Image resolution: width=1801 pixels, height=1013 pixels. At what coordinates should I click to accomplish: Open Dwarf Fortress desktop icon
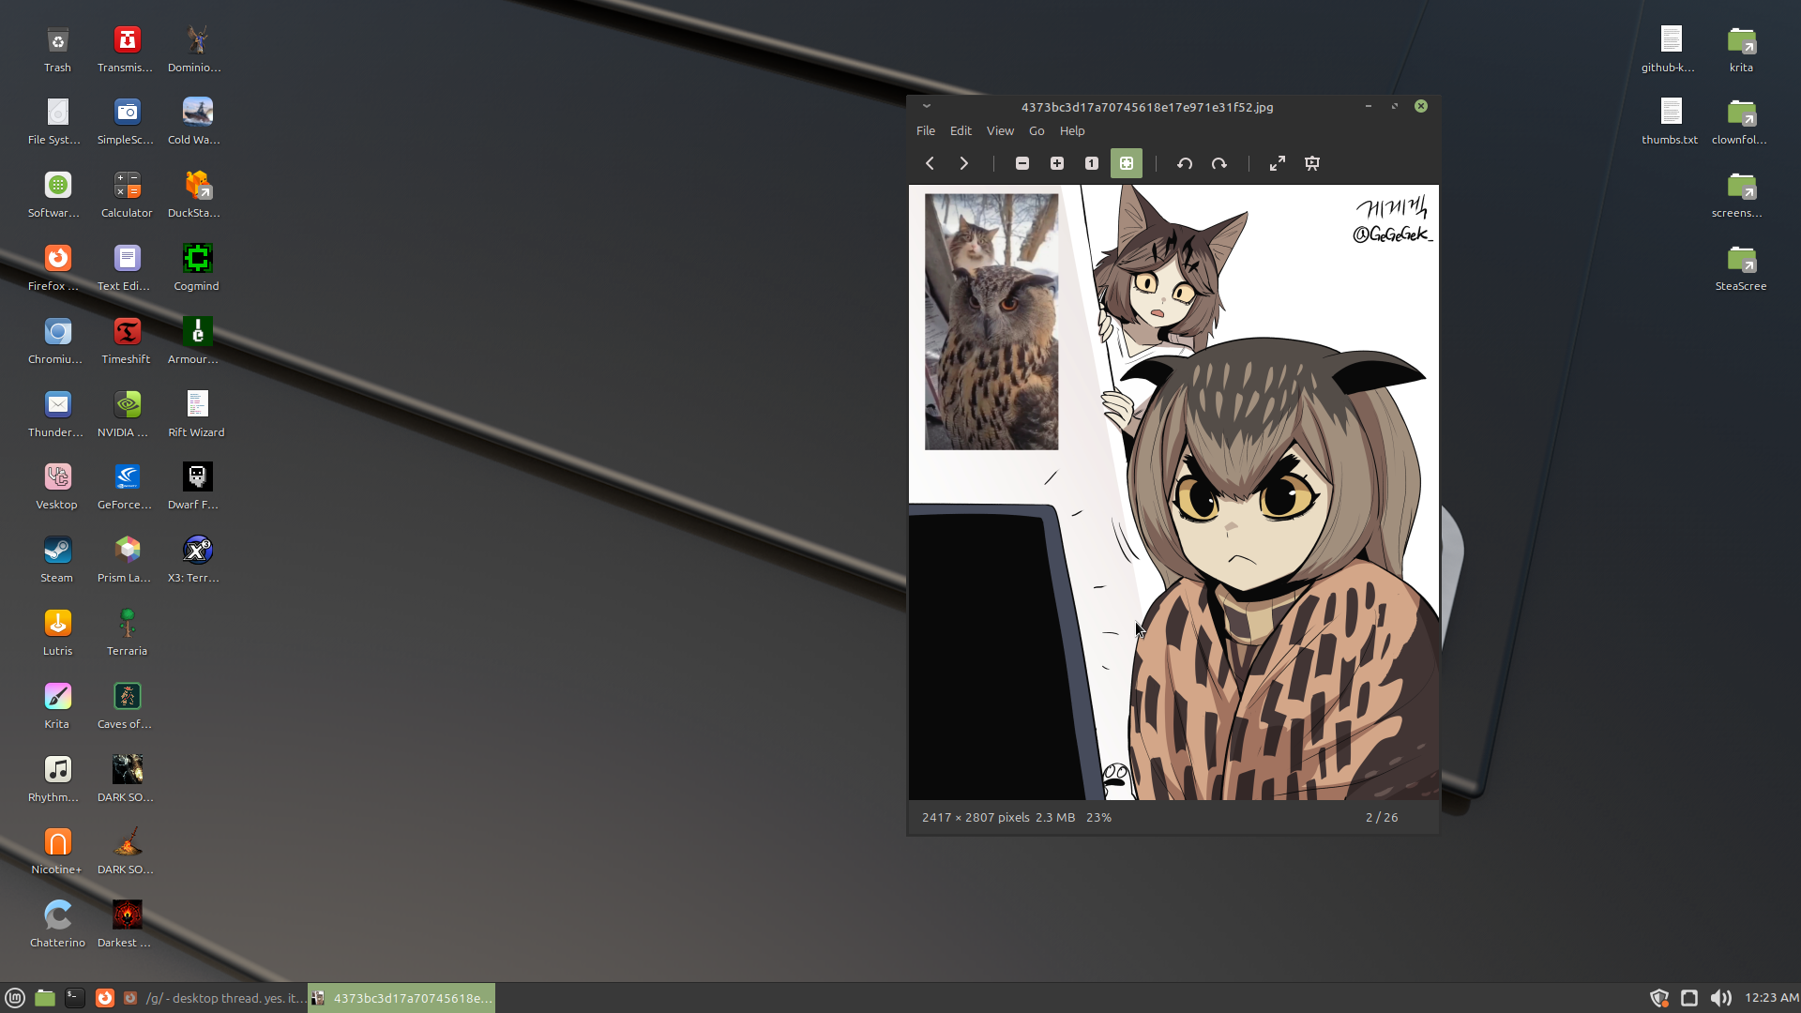196,487
